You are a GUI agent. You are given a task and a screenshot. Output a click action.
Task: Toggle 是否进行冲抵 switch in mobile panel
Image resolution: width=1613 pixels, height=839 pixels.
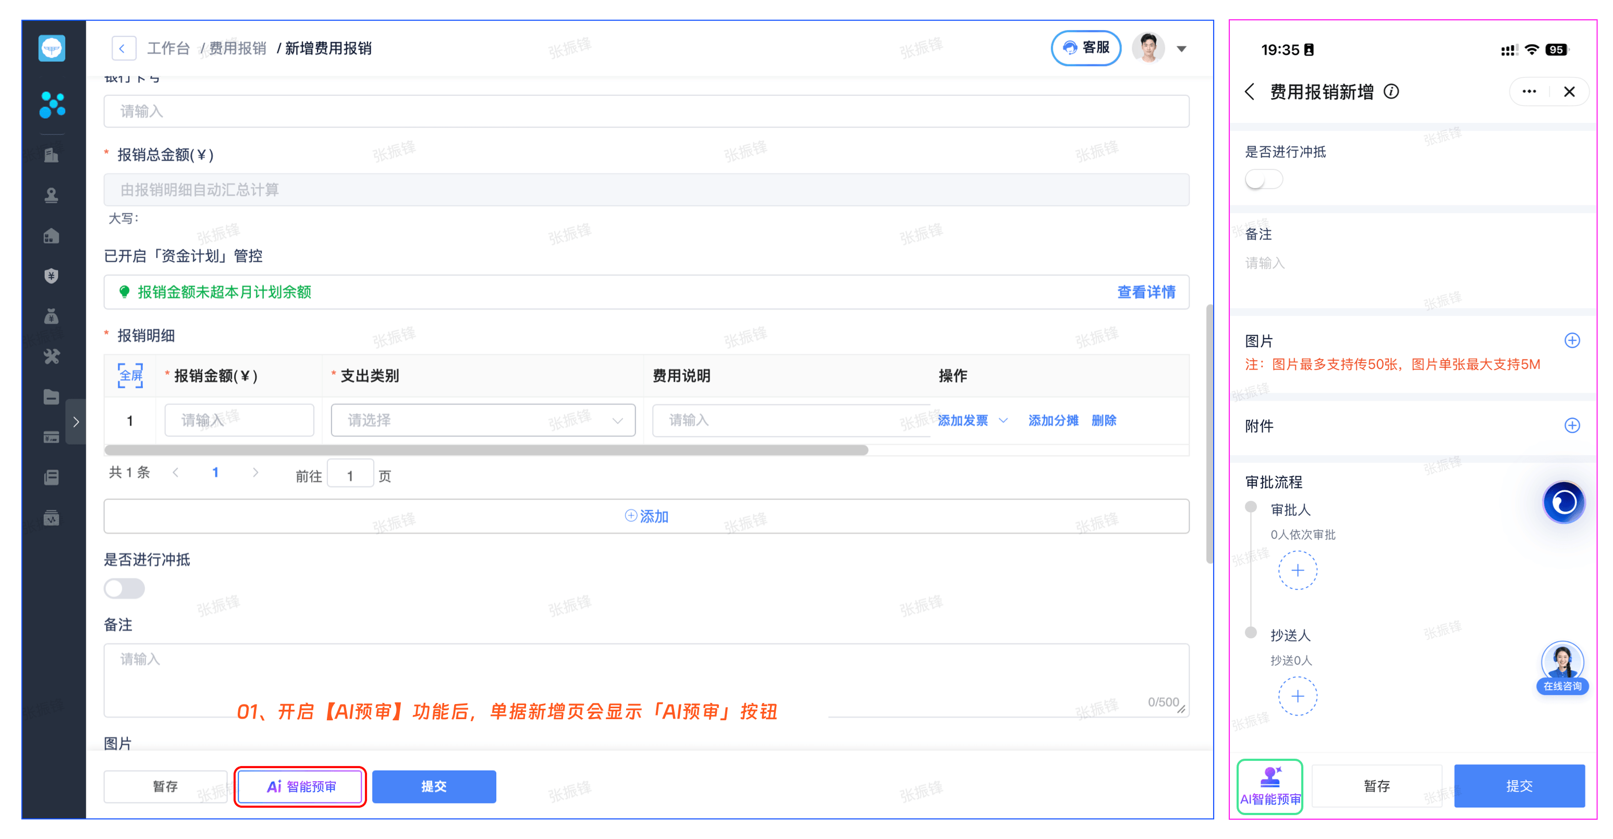pos(1264,180)
